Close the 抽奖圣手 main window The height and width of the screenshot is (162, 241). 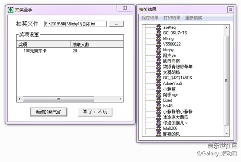(x=125, y=8)
